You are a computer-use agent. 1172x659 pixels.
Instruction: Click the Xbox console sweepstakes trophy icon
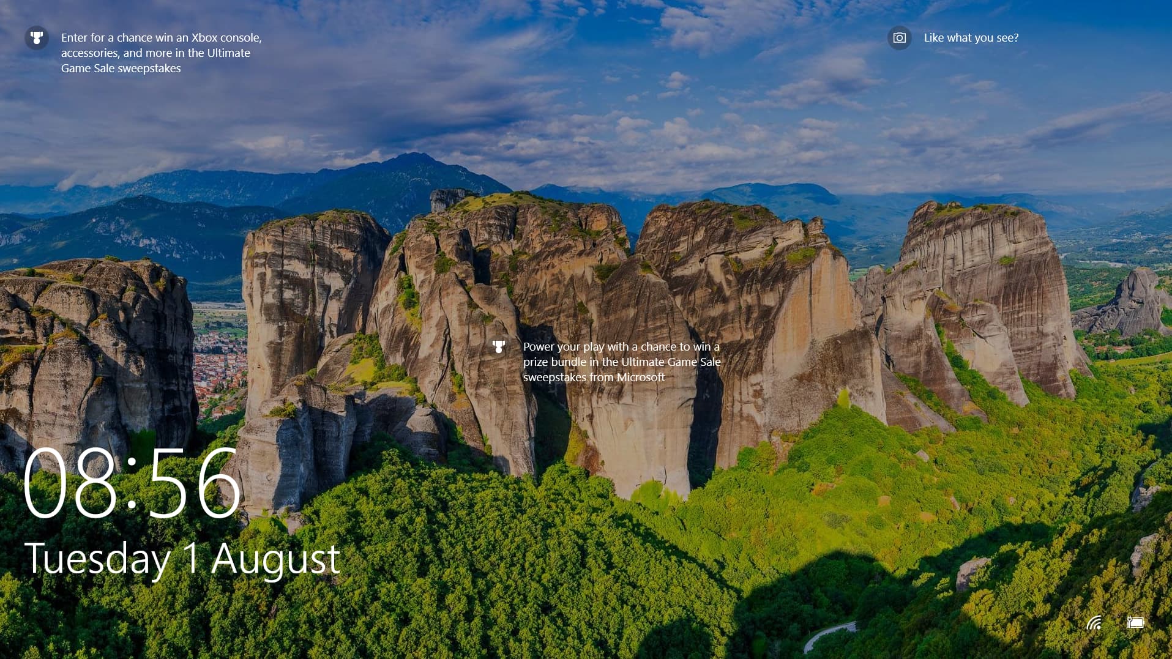click(37, 38)
